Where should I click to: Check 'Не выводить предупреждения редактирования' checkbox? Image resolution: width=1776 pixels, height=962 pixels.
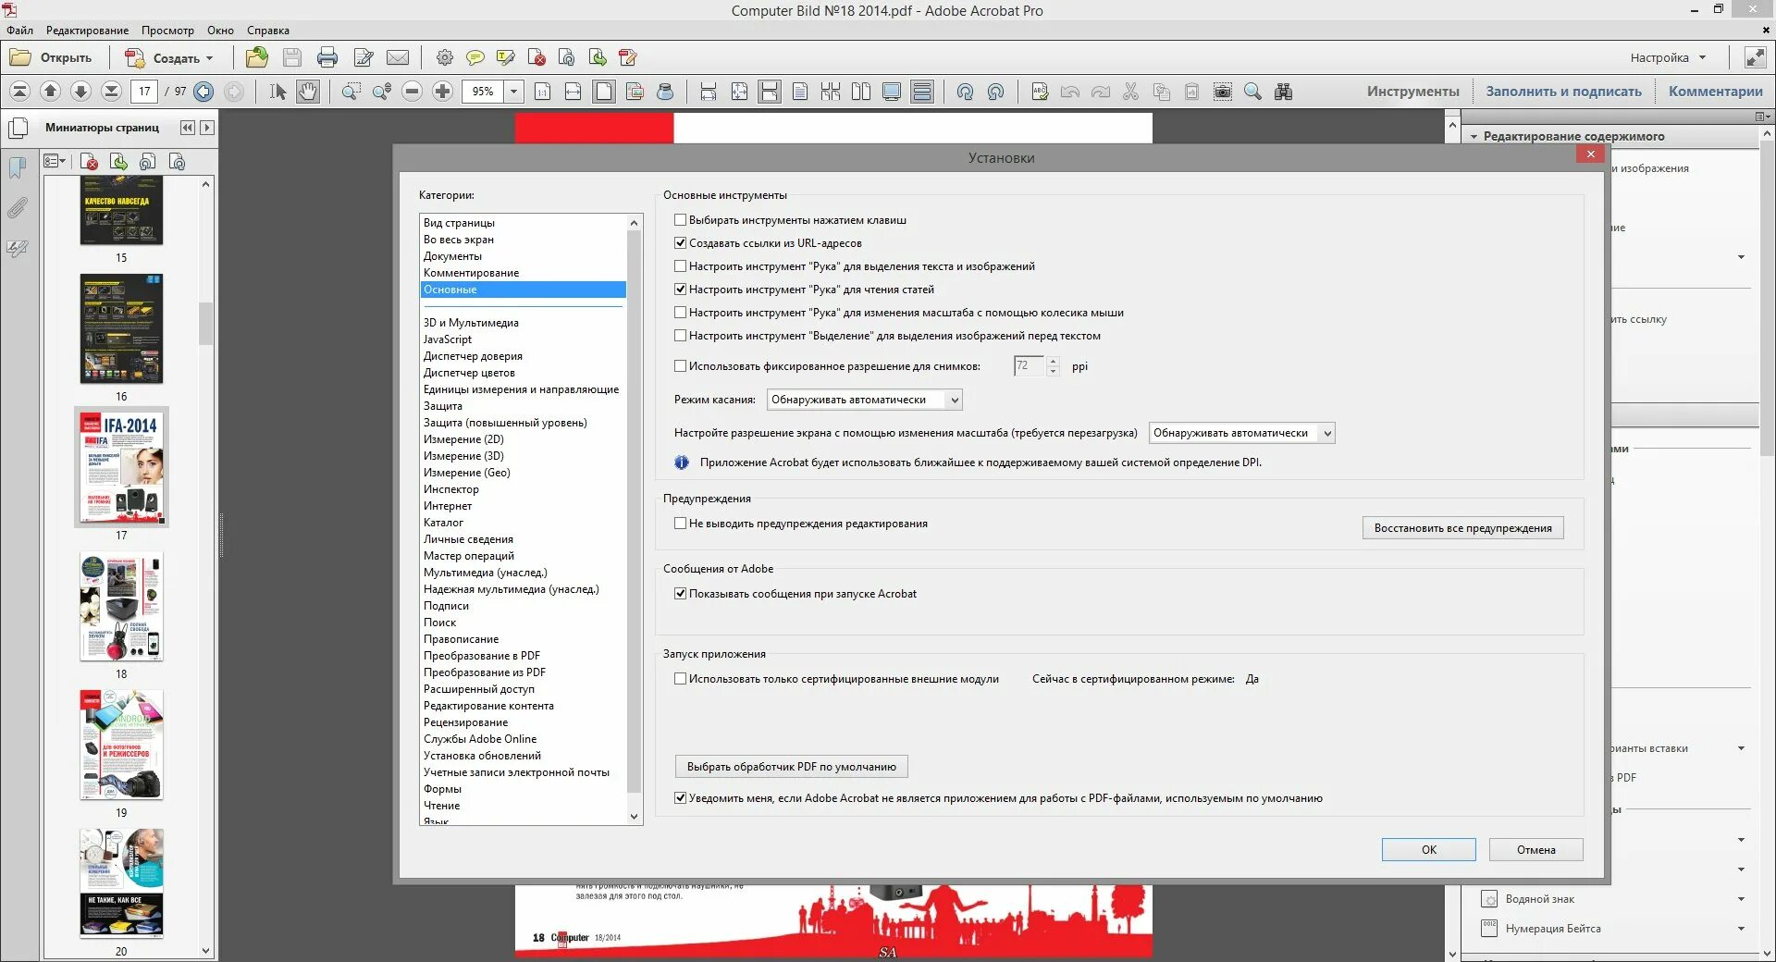coord(681,524)
